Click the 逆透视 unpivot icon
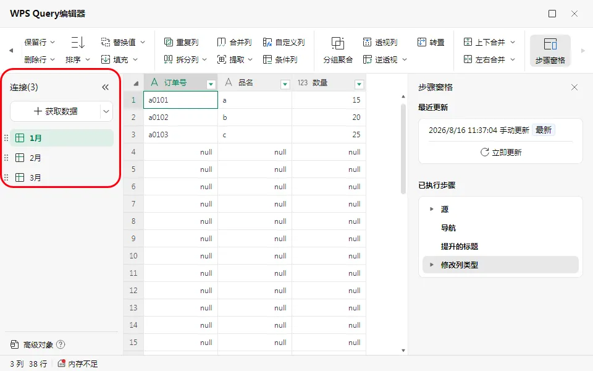The height and width of the screenshot is (371, 593). click(367, 59)
